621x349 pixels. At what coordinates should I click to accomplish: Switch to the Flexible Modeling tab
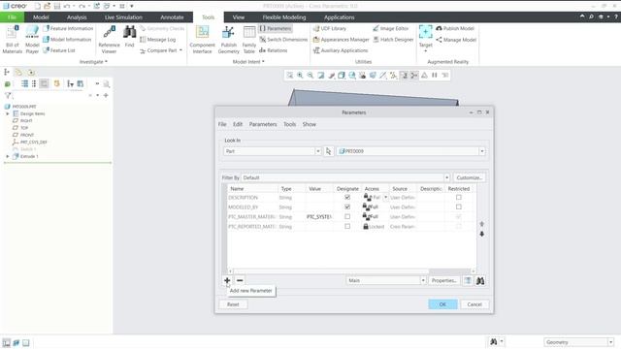click(x=284, y=17)
